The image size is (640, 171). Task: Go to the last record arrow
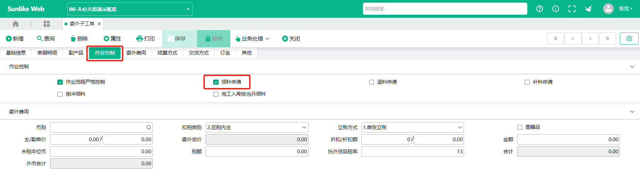pyautogui.click(x=607, y=38)
